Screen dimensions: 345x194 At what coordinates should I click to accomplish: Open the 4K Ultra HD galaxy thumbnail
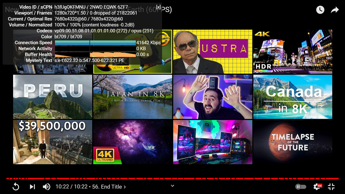133,142
